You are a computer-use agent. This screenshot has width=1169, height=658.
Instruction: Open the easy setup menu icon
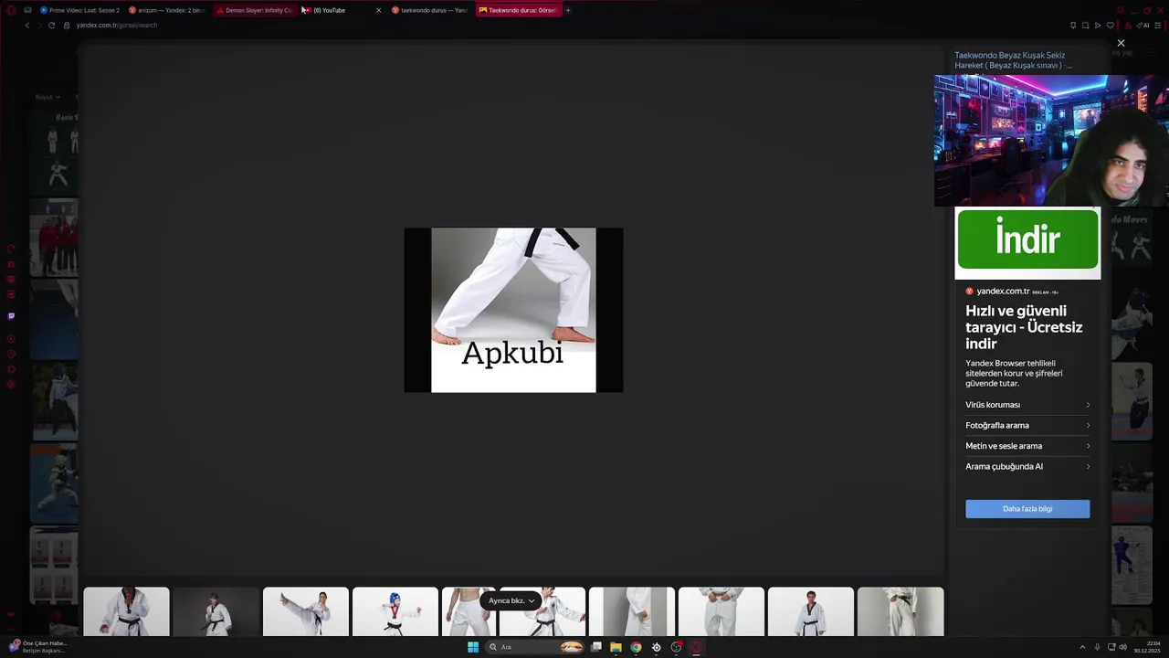pos(1160,25)
